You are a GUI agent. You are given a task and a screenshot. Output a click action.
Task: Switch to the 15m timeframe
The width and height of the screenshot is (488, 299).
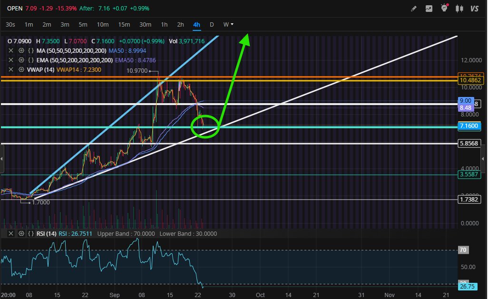[x=124, y=25]
